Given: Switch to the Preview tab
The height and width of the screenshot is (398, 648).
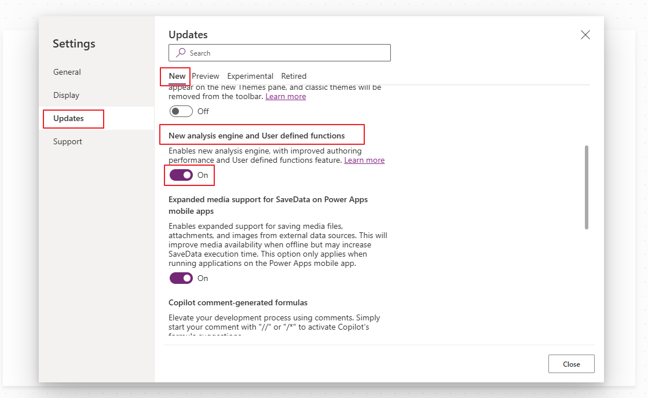Looking at the screenshot, I should [206, 76].
